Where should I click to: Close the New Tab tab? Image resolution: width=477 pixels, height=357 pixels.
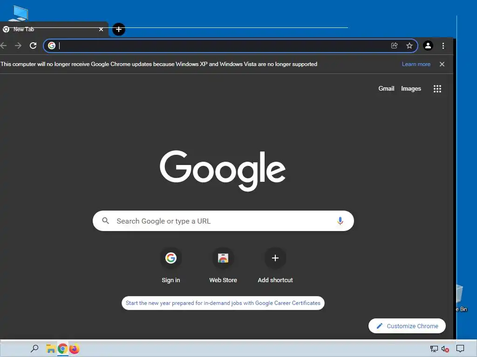(x=101, y=29)
